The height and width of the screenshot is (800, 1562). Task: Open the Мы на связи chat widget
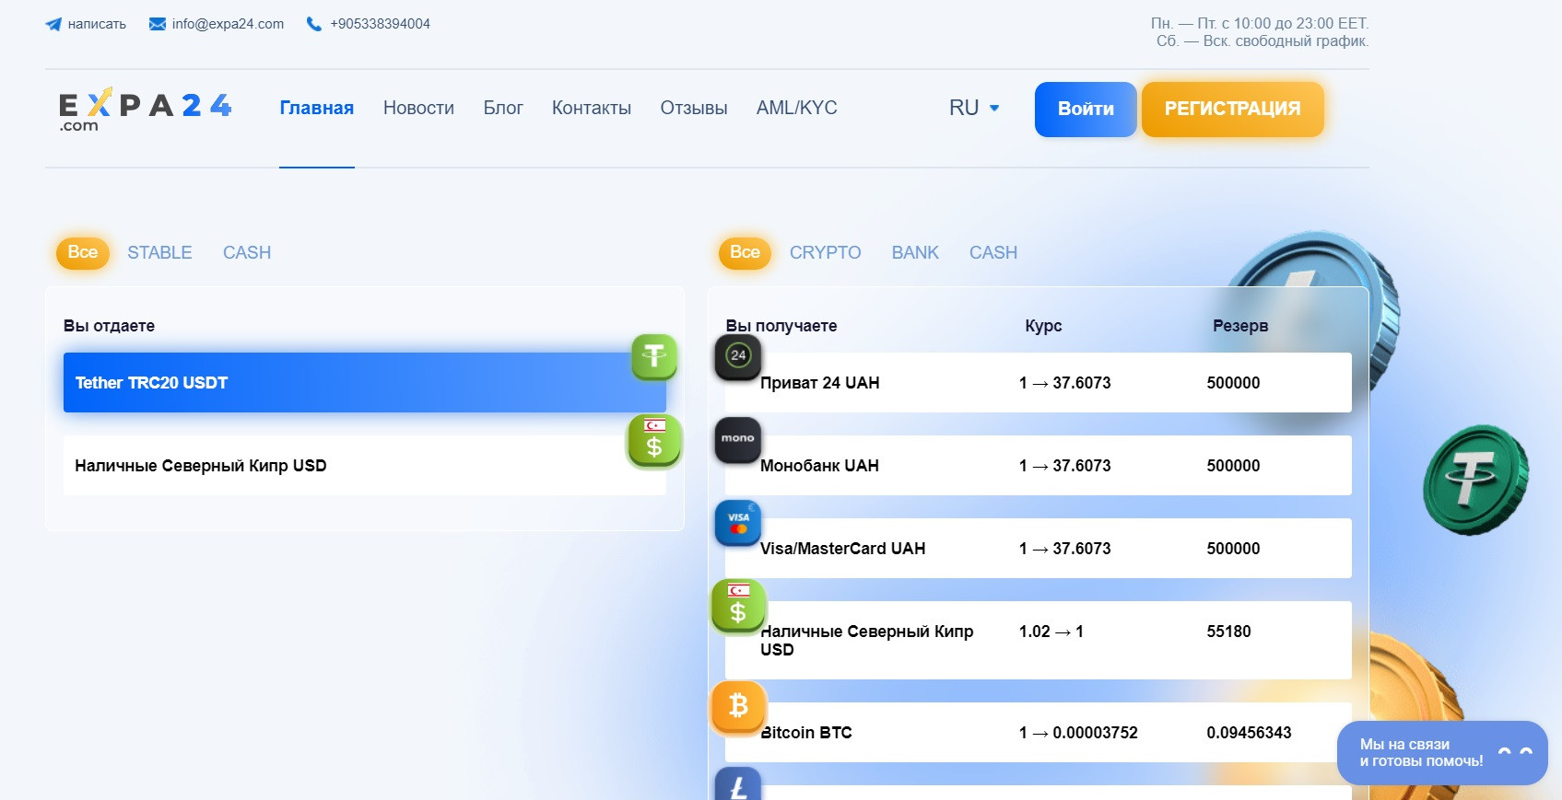coord(1442,753)
